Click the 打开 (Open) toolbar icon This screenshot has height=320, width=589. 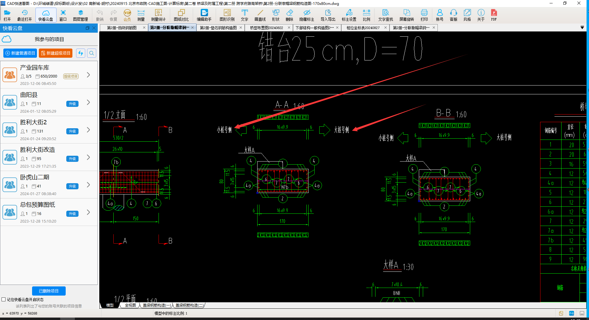7,15
